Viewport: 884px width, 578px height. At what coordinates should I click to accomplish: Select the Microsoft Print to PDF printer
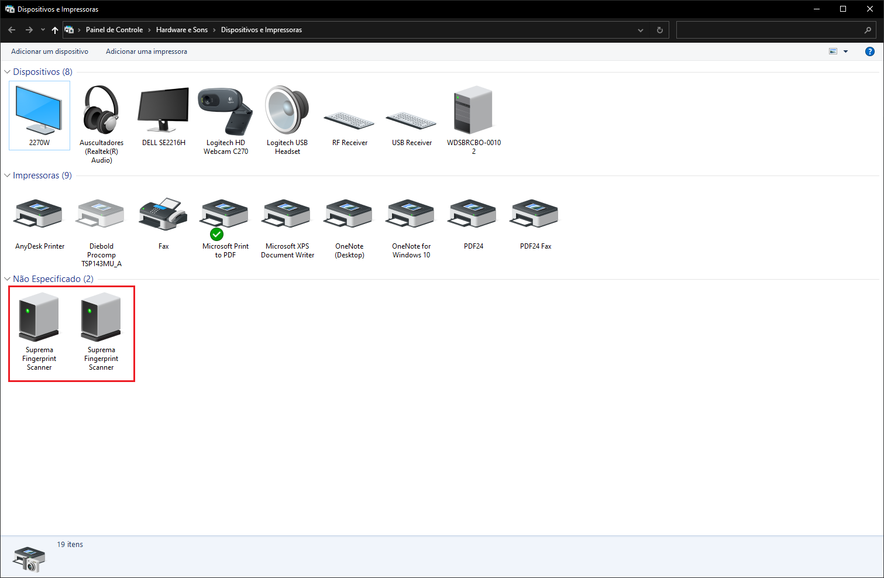pyautogui.click(x=225, y=215)
